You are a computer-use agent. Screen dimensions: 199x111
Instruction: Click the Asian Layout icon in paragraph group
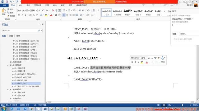coord(88,10)
